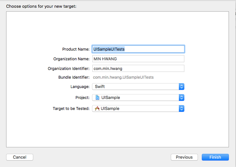Click the Target to be Tested label
236x167 pixels.
point(71,109)
